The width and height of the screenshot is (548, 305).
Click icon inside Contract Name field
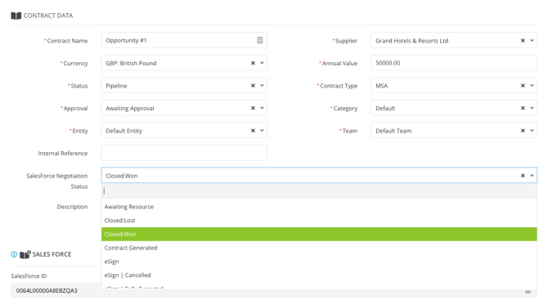[x=259, y=40]
